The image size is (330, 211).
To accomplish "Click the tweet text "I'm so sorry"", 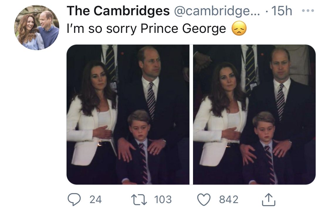I will point(103,29).
